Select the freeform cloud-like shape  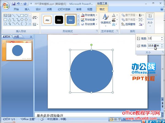coord(5,24)
